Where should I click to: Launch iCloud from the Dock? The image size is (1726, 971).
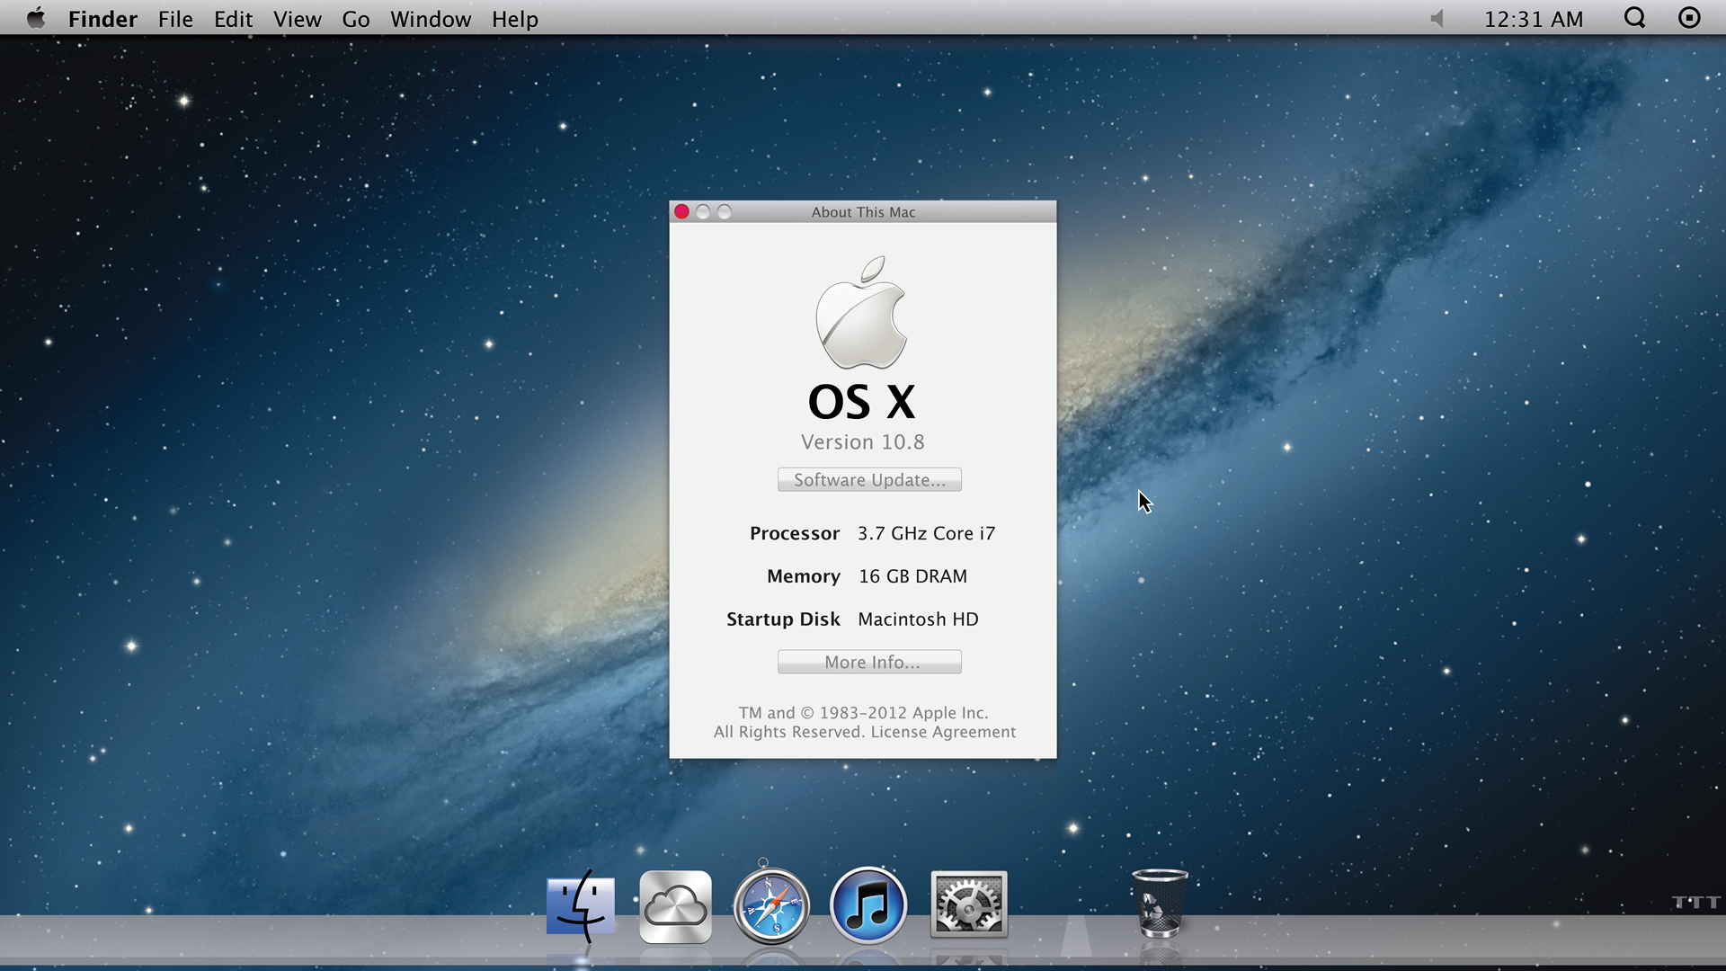point(675,907)
